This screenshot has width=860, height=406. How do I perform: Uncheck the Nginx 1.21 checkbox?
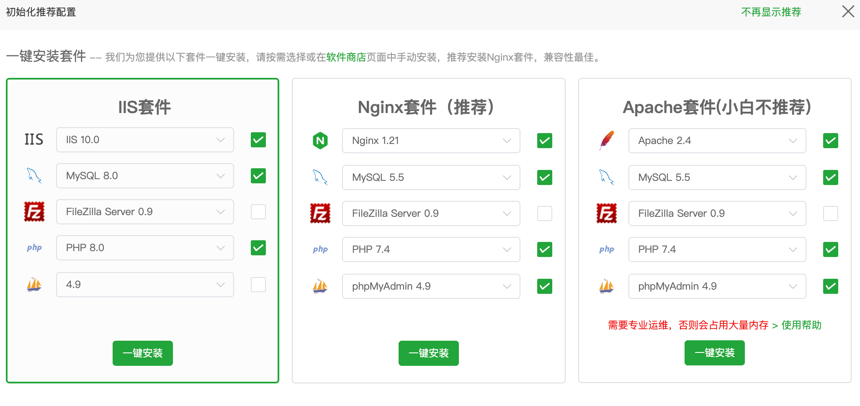[545, 141]
